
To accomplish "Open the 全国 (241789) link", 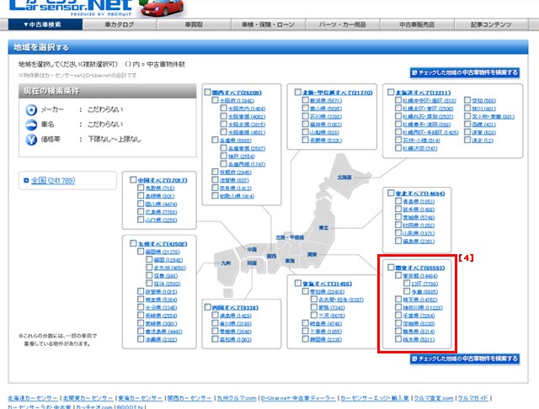I will tap(52, 180).
